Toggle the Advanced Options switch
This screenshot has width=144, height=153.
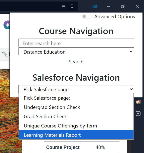pos(87,16)
